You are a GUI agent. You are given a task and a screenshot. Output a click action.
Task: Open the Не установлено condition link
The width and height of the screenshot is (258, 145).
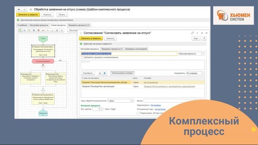(x=151, y=82)
